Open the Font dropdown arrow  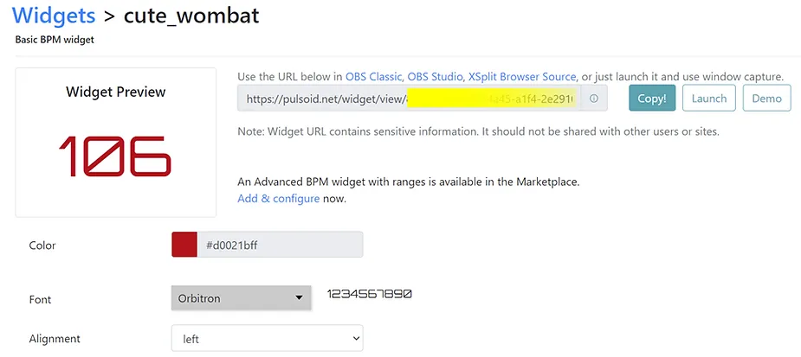pyautogui.click(x=300, y=298)
